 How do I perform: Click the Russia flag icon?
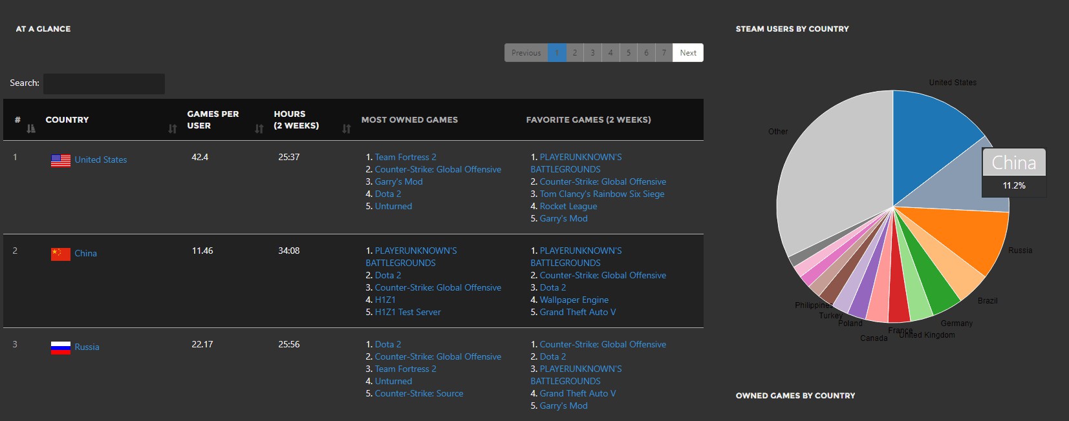coord(60,348)
